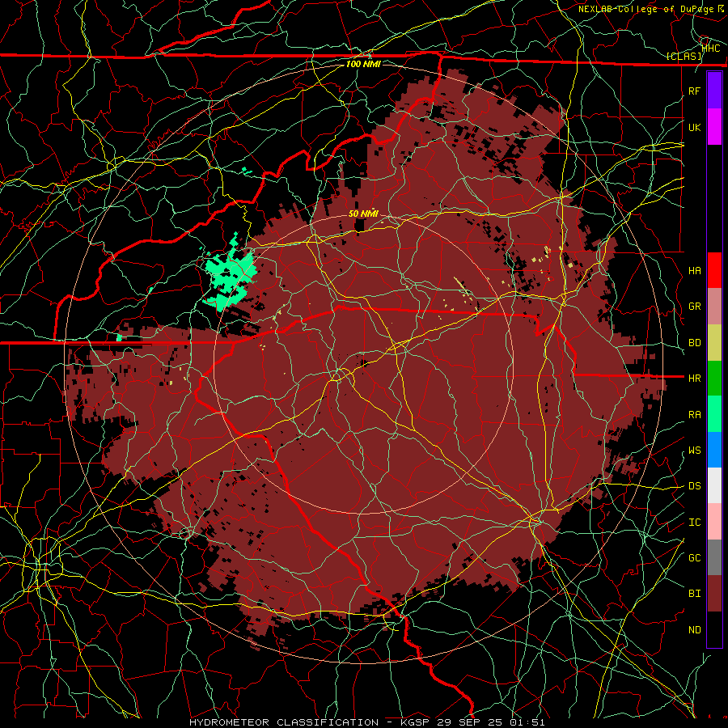The width and height of the screenshot is (728, 728).
Task: Click the RA legend label
Action: coord(694,414)
